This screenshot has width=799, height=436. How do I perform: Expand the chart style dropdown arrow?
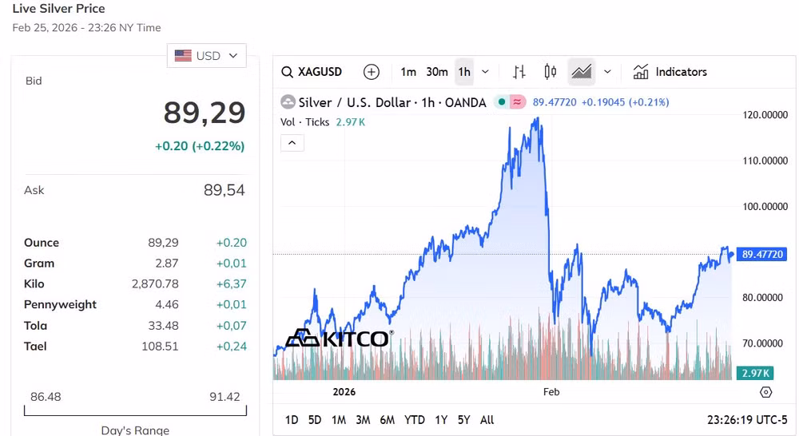pyautogui.click(x=607, y=72)
